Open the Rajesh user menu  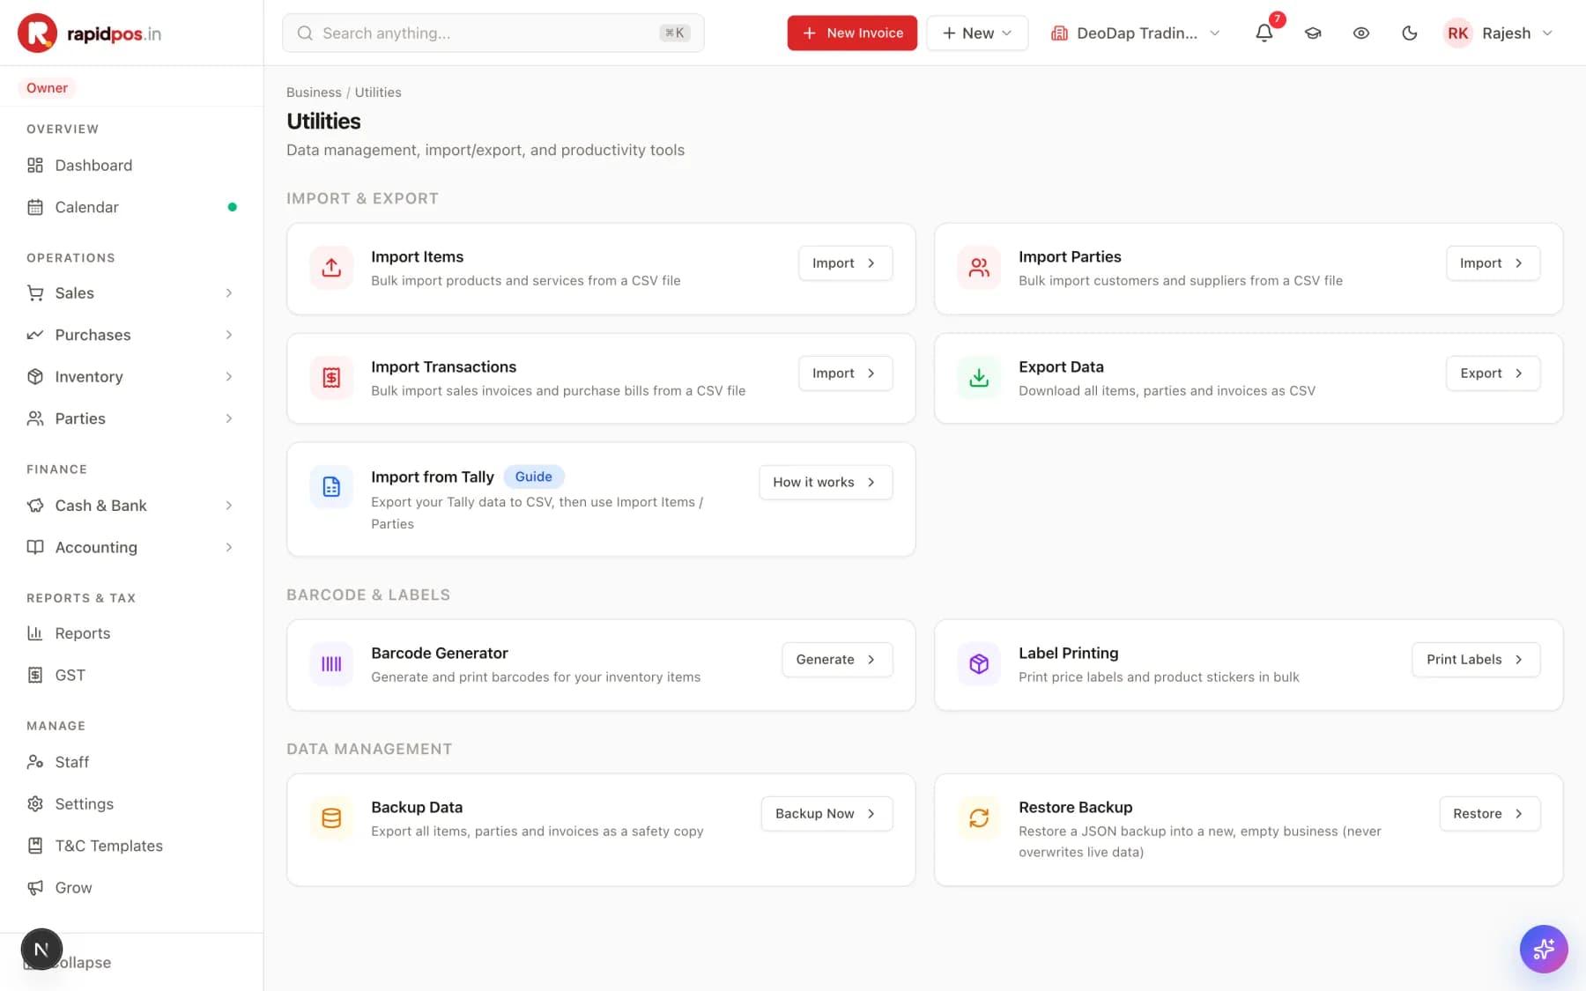(x=1500, y=33)
